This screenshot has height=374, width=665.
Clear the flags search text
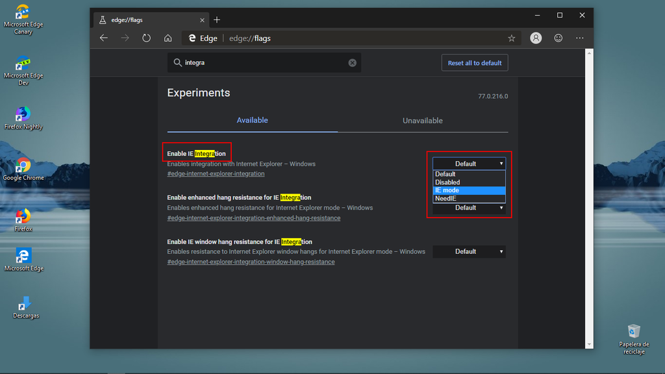point(353,63)
